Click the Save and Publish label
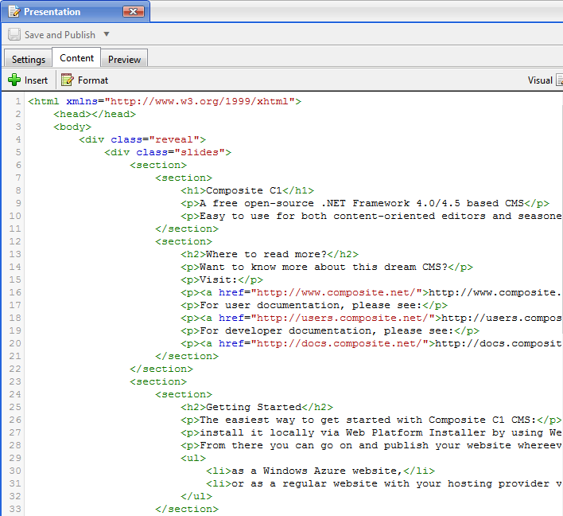This screenshot has width=563, height=516. click(60, 35)
